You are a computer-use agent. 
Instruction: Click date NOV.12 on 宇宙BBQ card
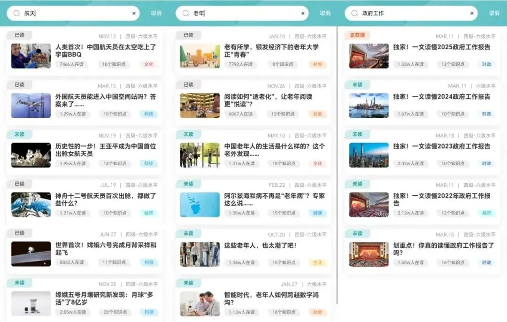point(107,37)
